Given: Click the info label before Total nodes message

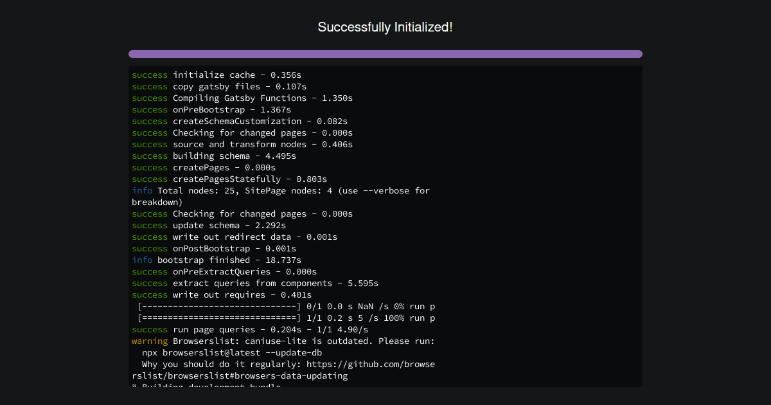Looking at the screenshot, I should tap(141, 190).
